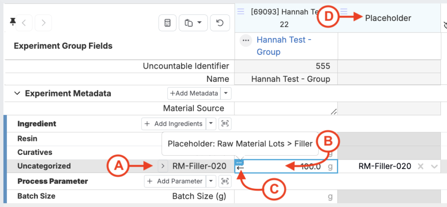Open the Hannah Test - Group link
The image size is (447, 207).
click(284, 46)
